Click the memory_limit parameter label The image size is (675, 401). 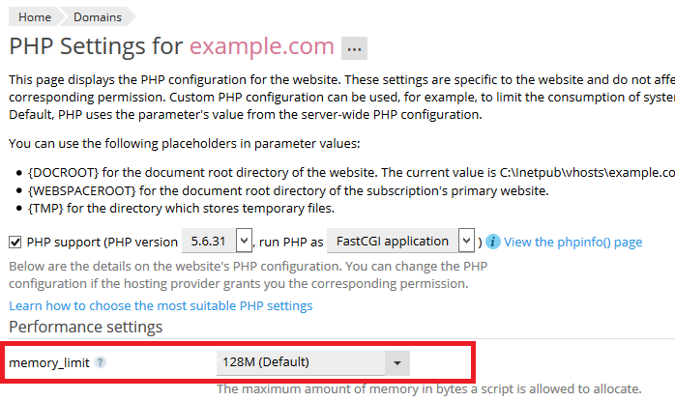pos(50,363)
